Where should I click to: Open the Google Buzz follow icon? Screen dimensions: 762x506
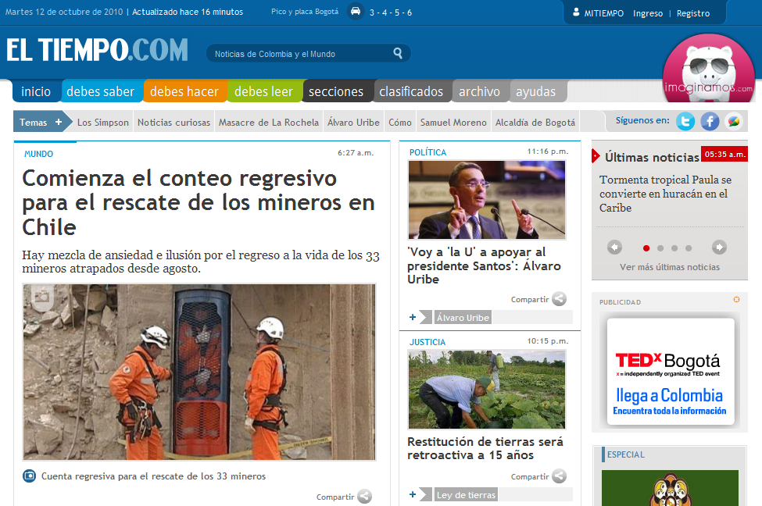tap(734, 121)
